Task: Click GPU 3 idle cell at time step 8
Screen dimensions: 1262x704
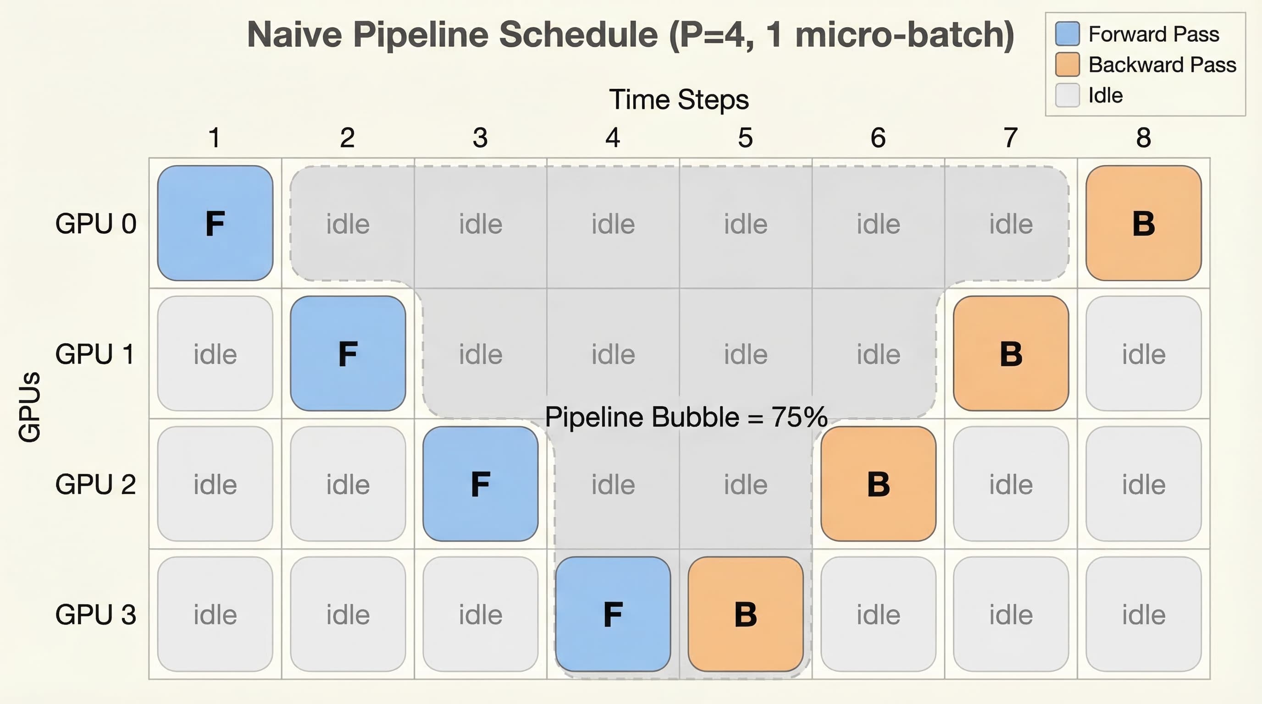Action: click(1143, 614)
